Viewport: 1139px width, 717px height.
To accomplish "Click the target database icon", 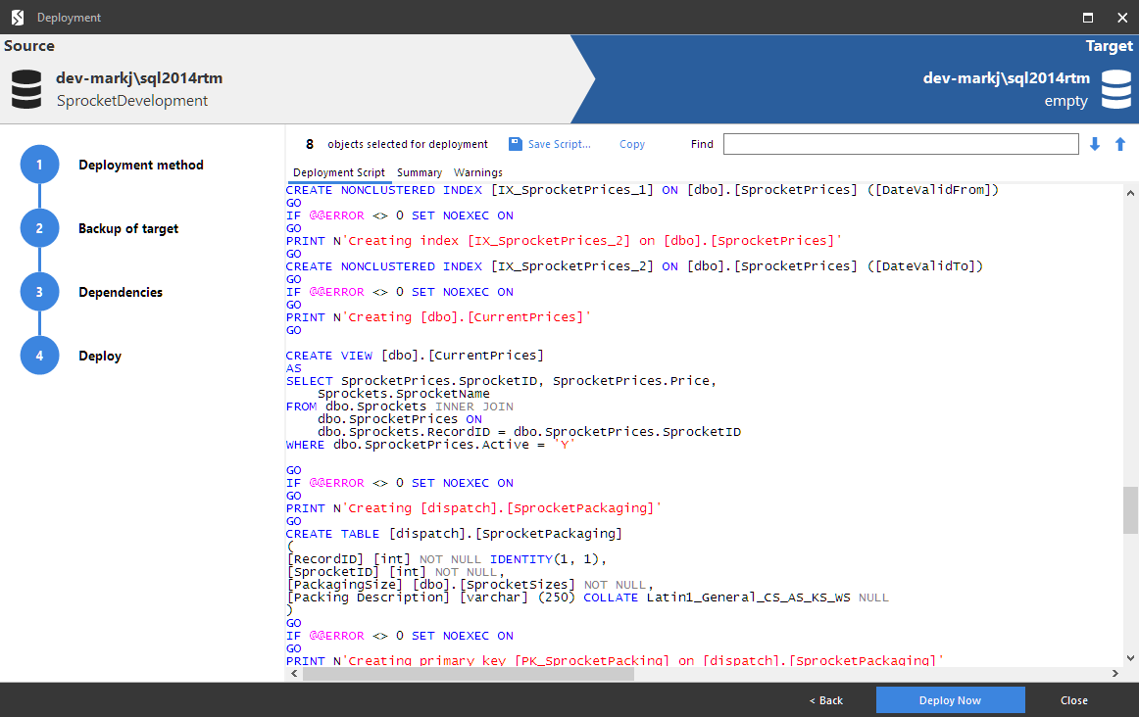I will 1116,89.
